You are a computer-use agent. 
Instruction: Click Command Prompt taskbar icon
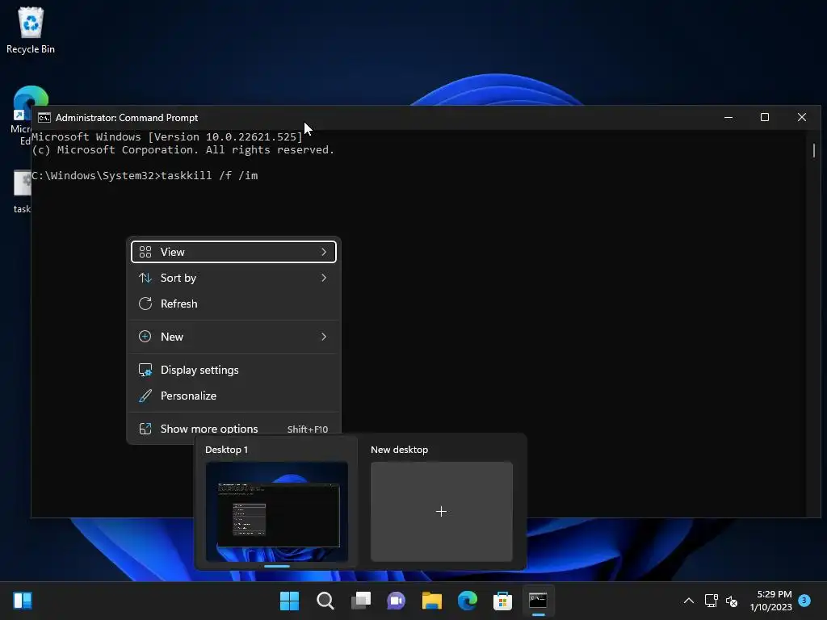(x=538, y=601)
